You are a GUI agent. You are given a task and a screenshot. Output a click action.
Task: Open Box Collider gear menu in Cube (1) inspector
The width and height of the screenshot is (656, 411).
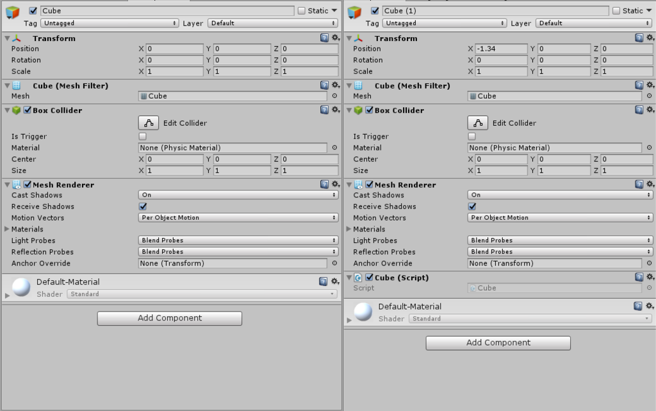pyautogui.click(x=650, y=110)
